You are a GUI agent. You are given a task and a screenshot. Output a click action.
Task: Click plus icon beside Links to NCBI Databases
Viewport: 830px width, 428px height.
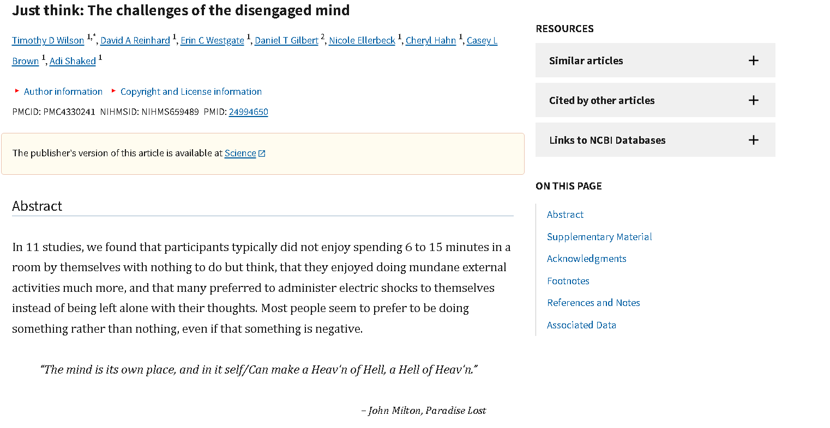point(753,140)
